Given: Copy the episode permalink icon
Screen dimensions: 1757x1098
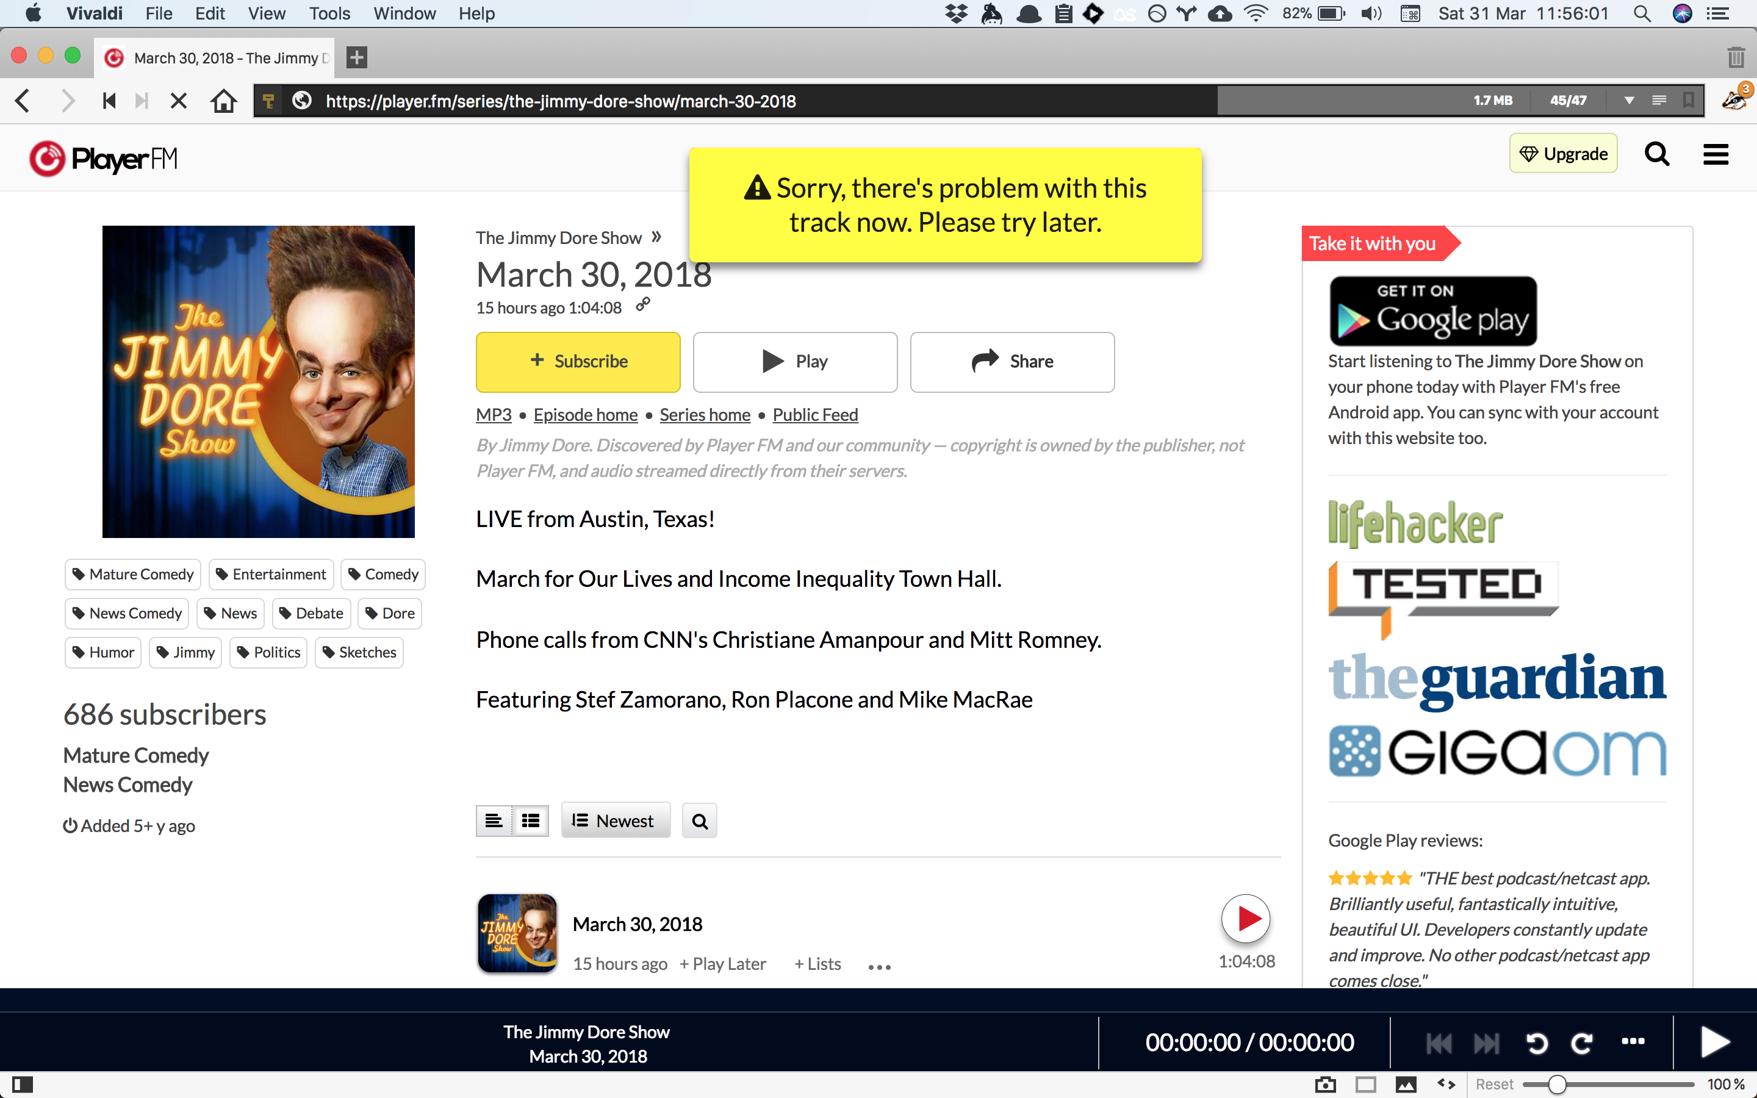Looking at the screenshot, I should click(x=643, y=305).
